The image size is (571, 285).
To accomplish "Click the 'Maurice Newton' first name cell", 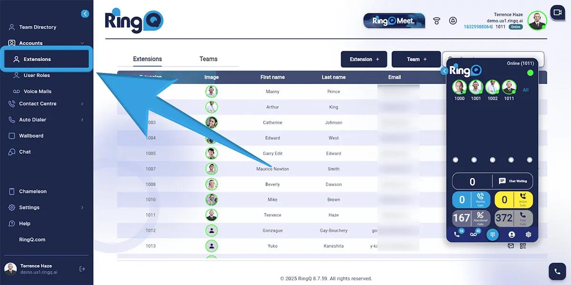I will (273, 169).
